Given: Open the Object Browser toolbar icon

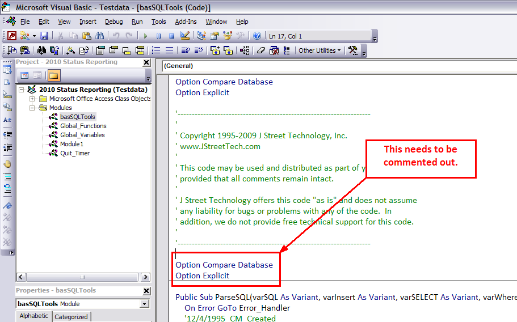Looking at the screenshot, I should tap(228, 36).
